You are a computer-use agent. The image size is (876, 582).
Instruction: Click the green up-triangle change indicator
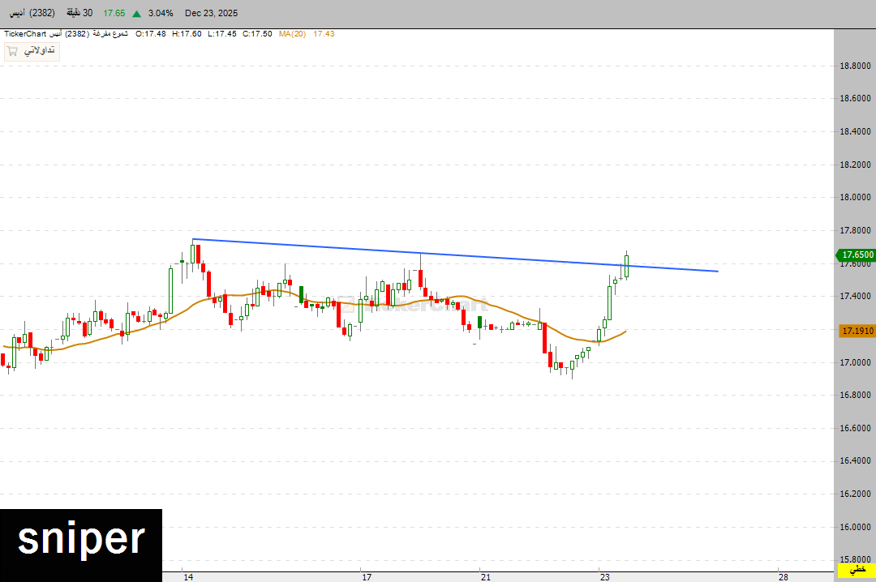click(x=136, y=14)
